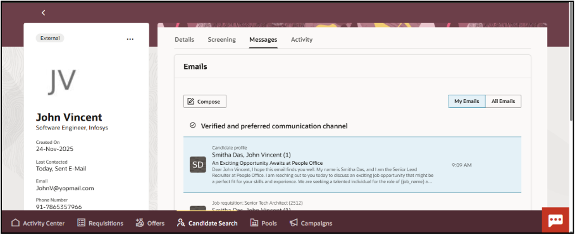The height and width of the screenshot is (235, 575).
Task: Open the three-dot candidate actions menu
Action: 130,39
